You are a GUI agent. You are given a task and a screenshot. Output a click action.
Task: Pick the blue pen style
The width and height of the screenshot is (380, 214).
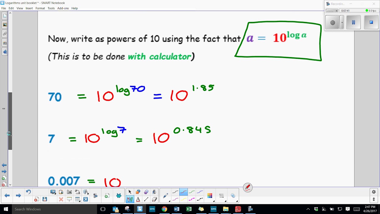[x=200, y=192]
